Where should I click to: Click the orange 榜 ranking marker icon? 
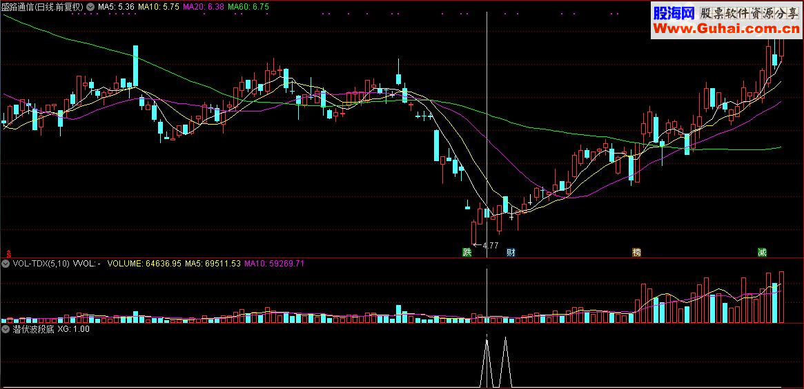tap(636, 252)
